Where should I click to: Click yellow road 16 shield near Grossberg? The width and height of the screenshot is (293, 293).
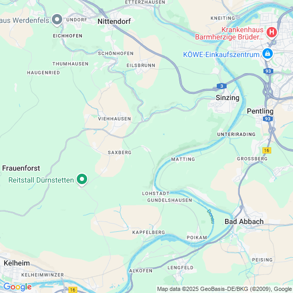point(267,150)
